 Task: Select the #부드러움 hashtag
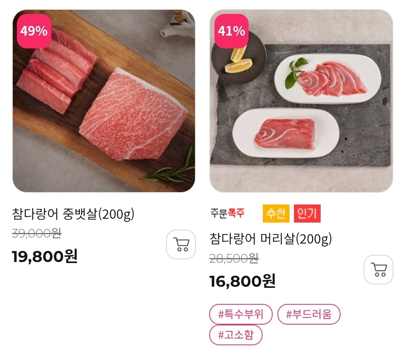click(309, 314)
